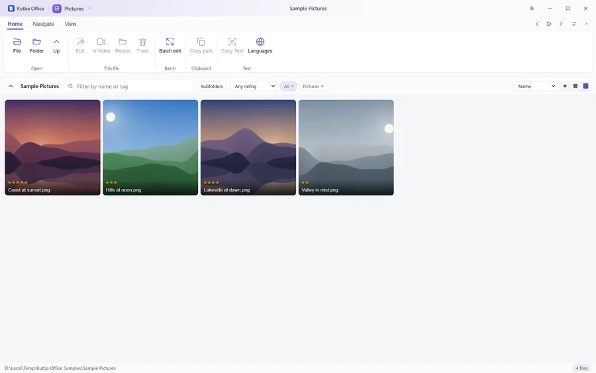This screenshot has width=596, height=373.
Task: Go up one folder level
Action: point(56,45)
